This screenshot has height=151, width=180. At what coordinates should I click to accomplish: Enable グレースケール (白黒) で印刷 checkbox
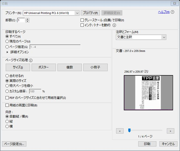click(82, 20)
